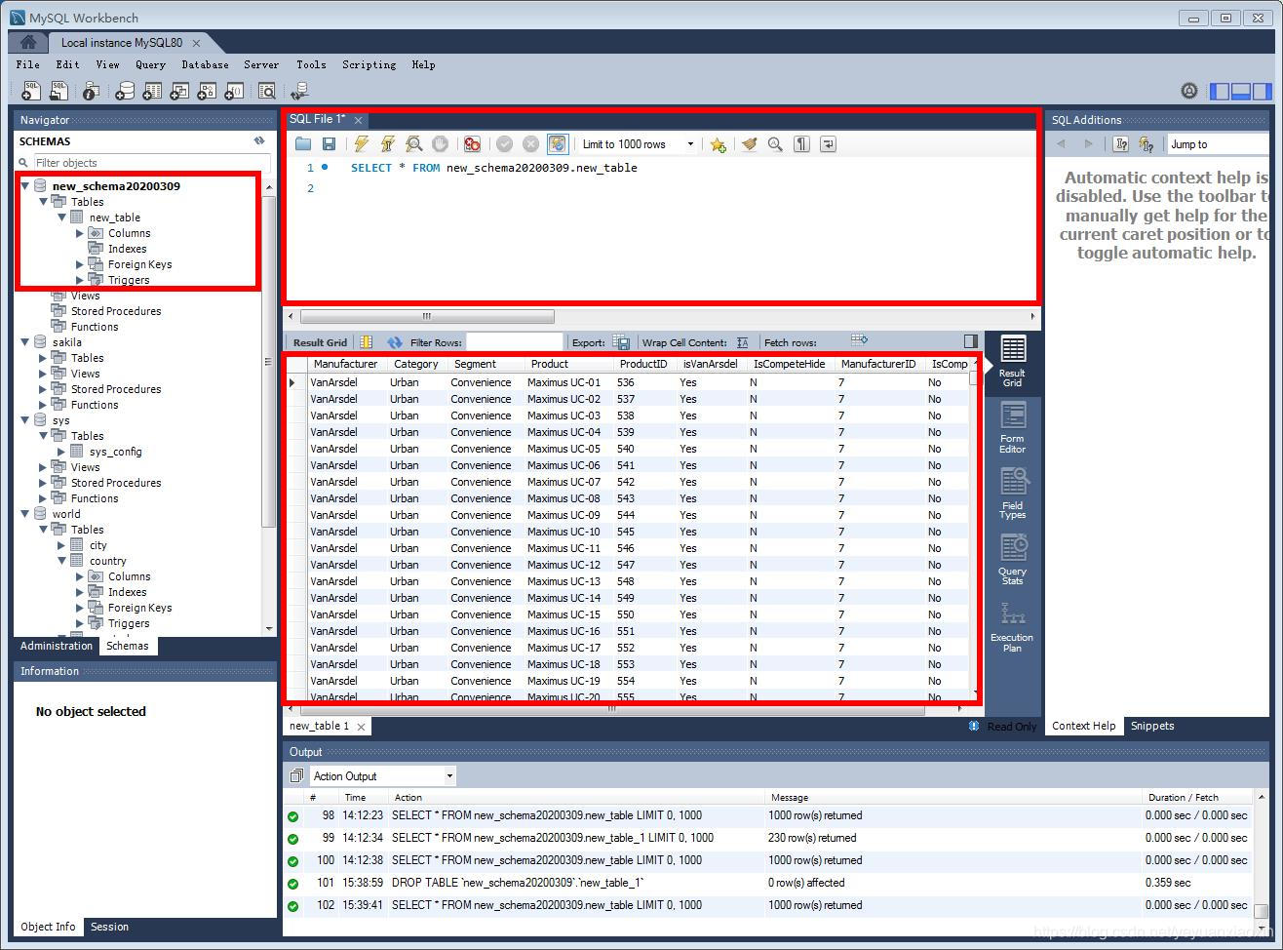1283x950 pixels.
Task: Commit the current transaction
Action: 505,144
